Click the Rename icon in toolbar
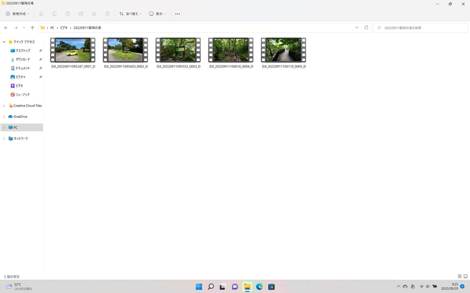The width and height of the screenshot is (470, 293). tap(81, 13)
